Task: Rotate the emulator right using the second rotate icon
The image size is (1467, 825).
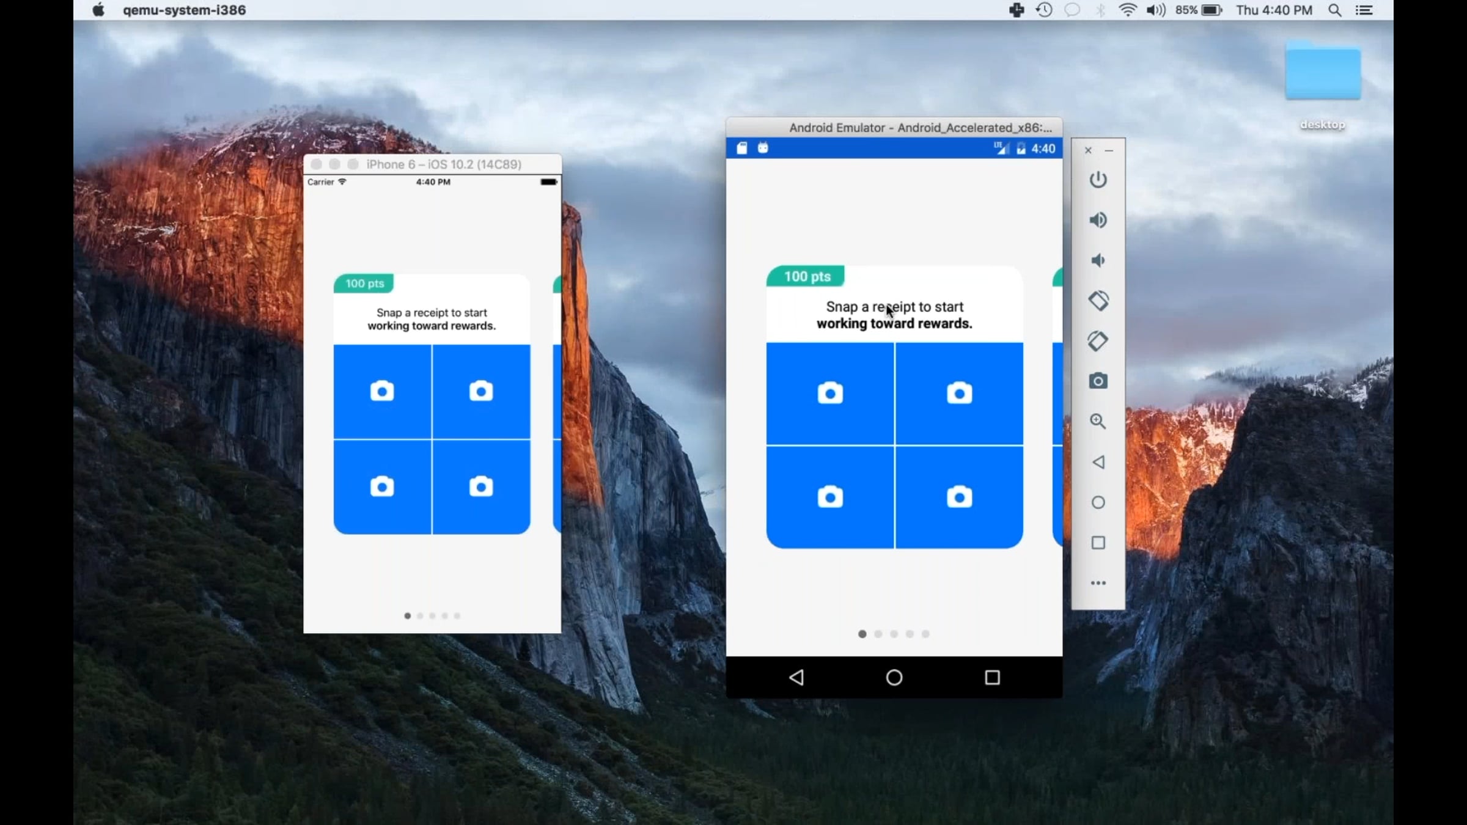Action: (x=1098, y=341)
